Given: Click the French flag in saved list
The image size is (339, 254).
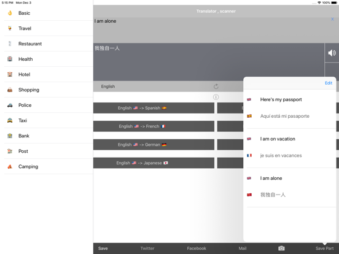Looking at the screenshot, I should [x=249, y=155].
